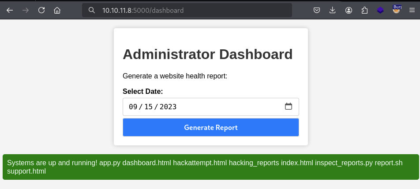
Task: Click the forward navigation arrow
Action: pos(26,10)
